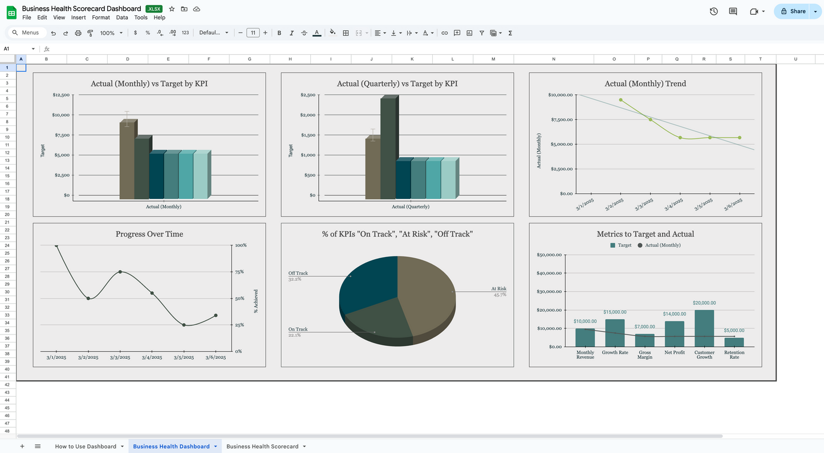This screenshot has width=824, height=453.
Task: Click the borders grid icon
Action: point(346,33)
